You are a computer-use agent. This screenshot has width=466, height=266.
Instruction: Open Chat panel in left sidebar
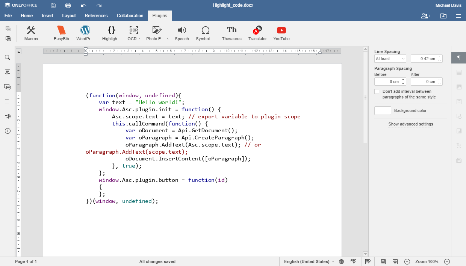pyautogui.click(x=8, y=87)
